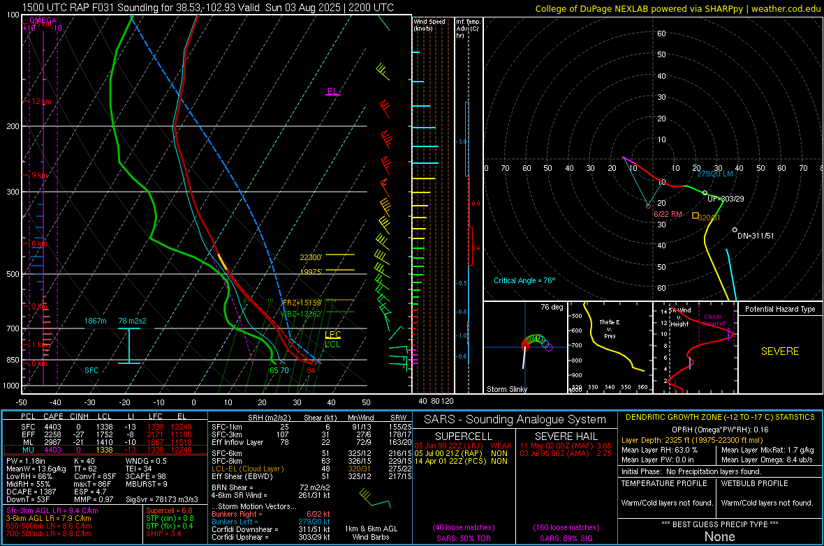Image resolution: width=824 pixels, height=546 pixels.
Task: Click the 'None' best guess precip type
Action: tap(719, 536)
